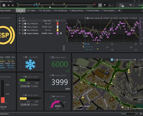Pick the purple style swatch of Engine_nEngine
The width and height of the screenshot is (143, 116).
point(57,33)
